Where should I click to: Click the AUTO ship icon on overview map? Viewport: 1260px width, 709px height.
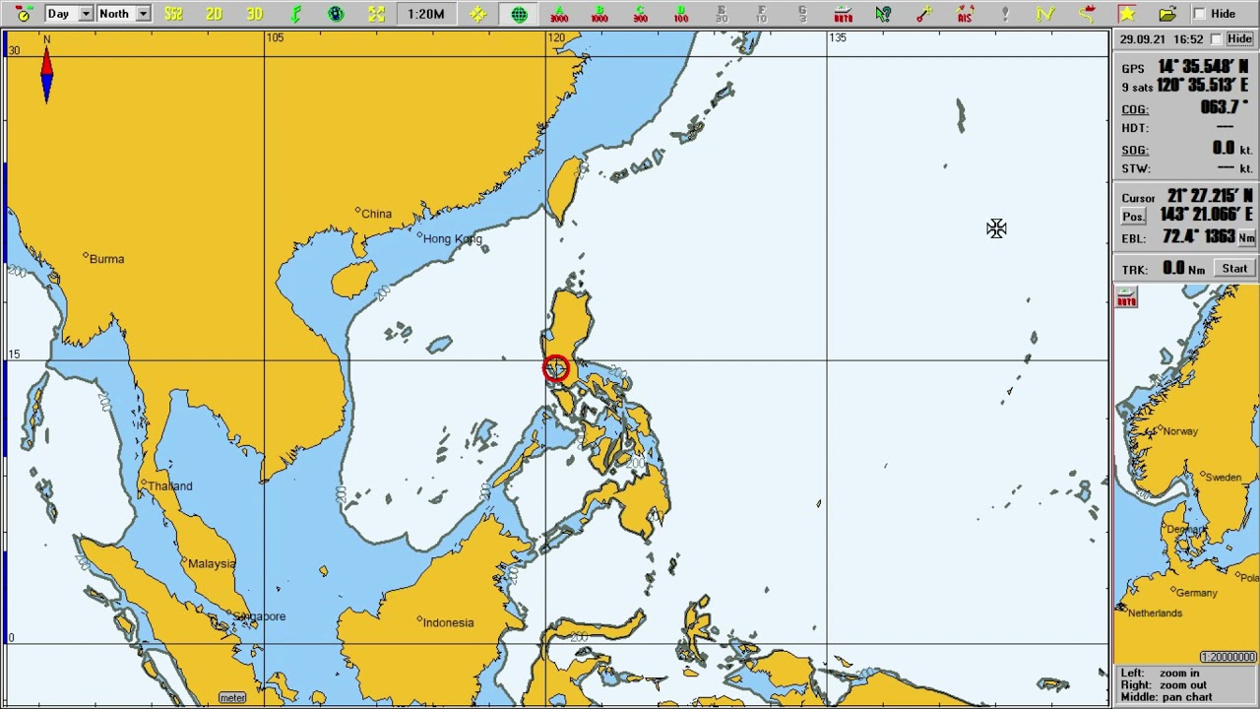pos(1126,298)
